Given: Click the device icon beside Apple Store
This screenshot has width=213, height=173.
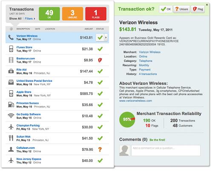Looking at the screenshot, I should tap(11, 94).
